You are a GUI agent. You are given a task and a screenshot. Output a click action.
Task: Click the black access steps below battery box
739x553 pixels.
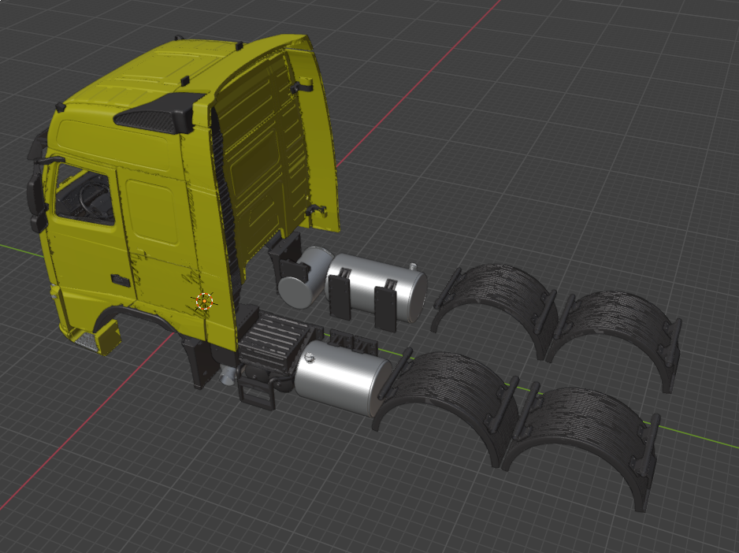257,390
